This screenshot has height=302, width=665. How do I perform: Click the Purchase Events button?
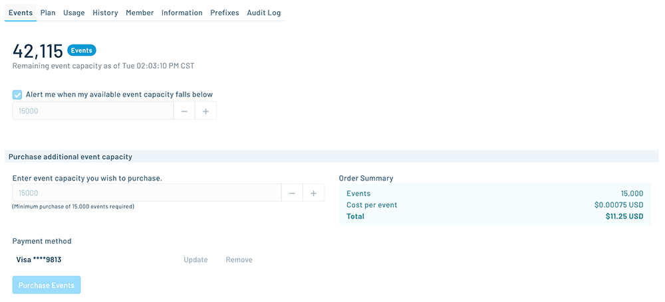(x=47, y=285)
